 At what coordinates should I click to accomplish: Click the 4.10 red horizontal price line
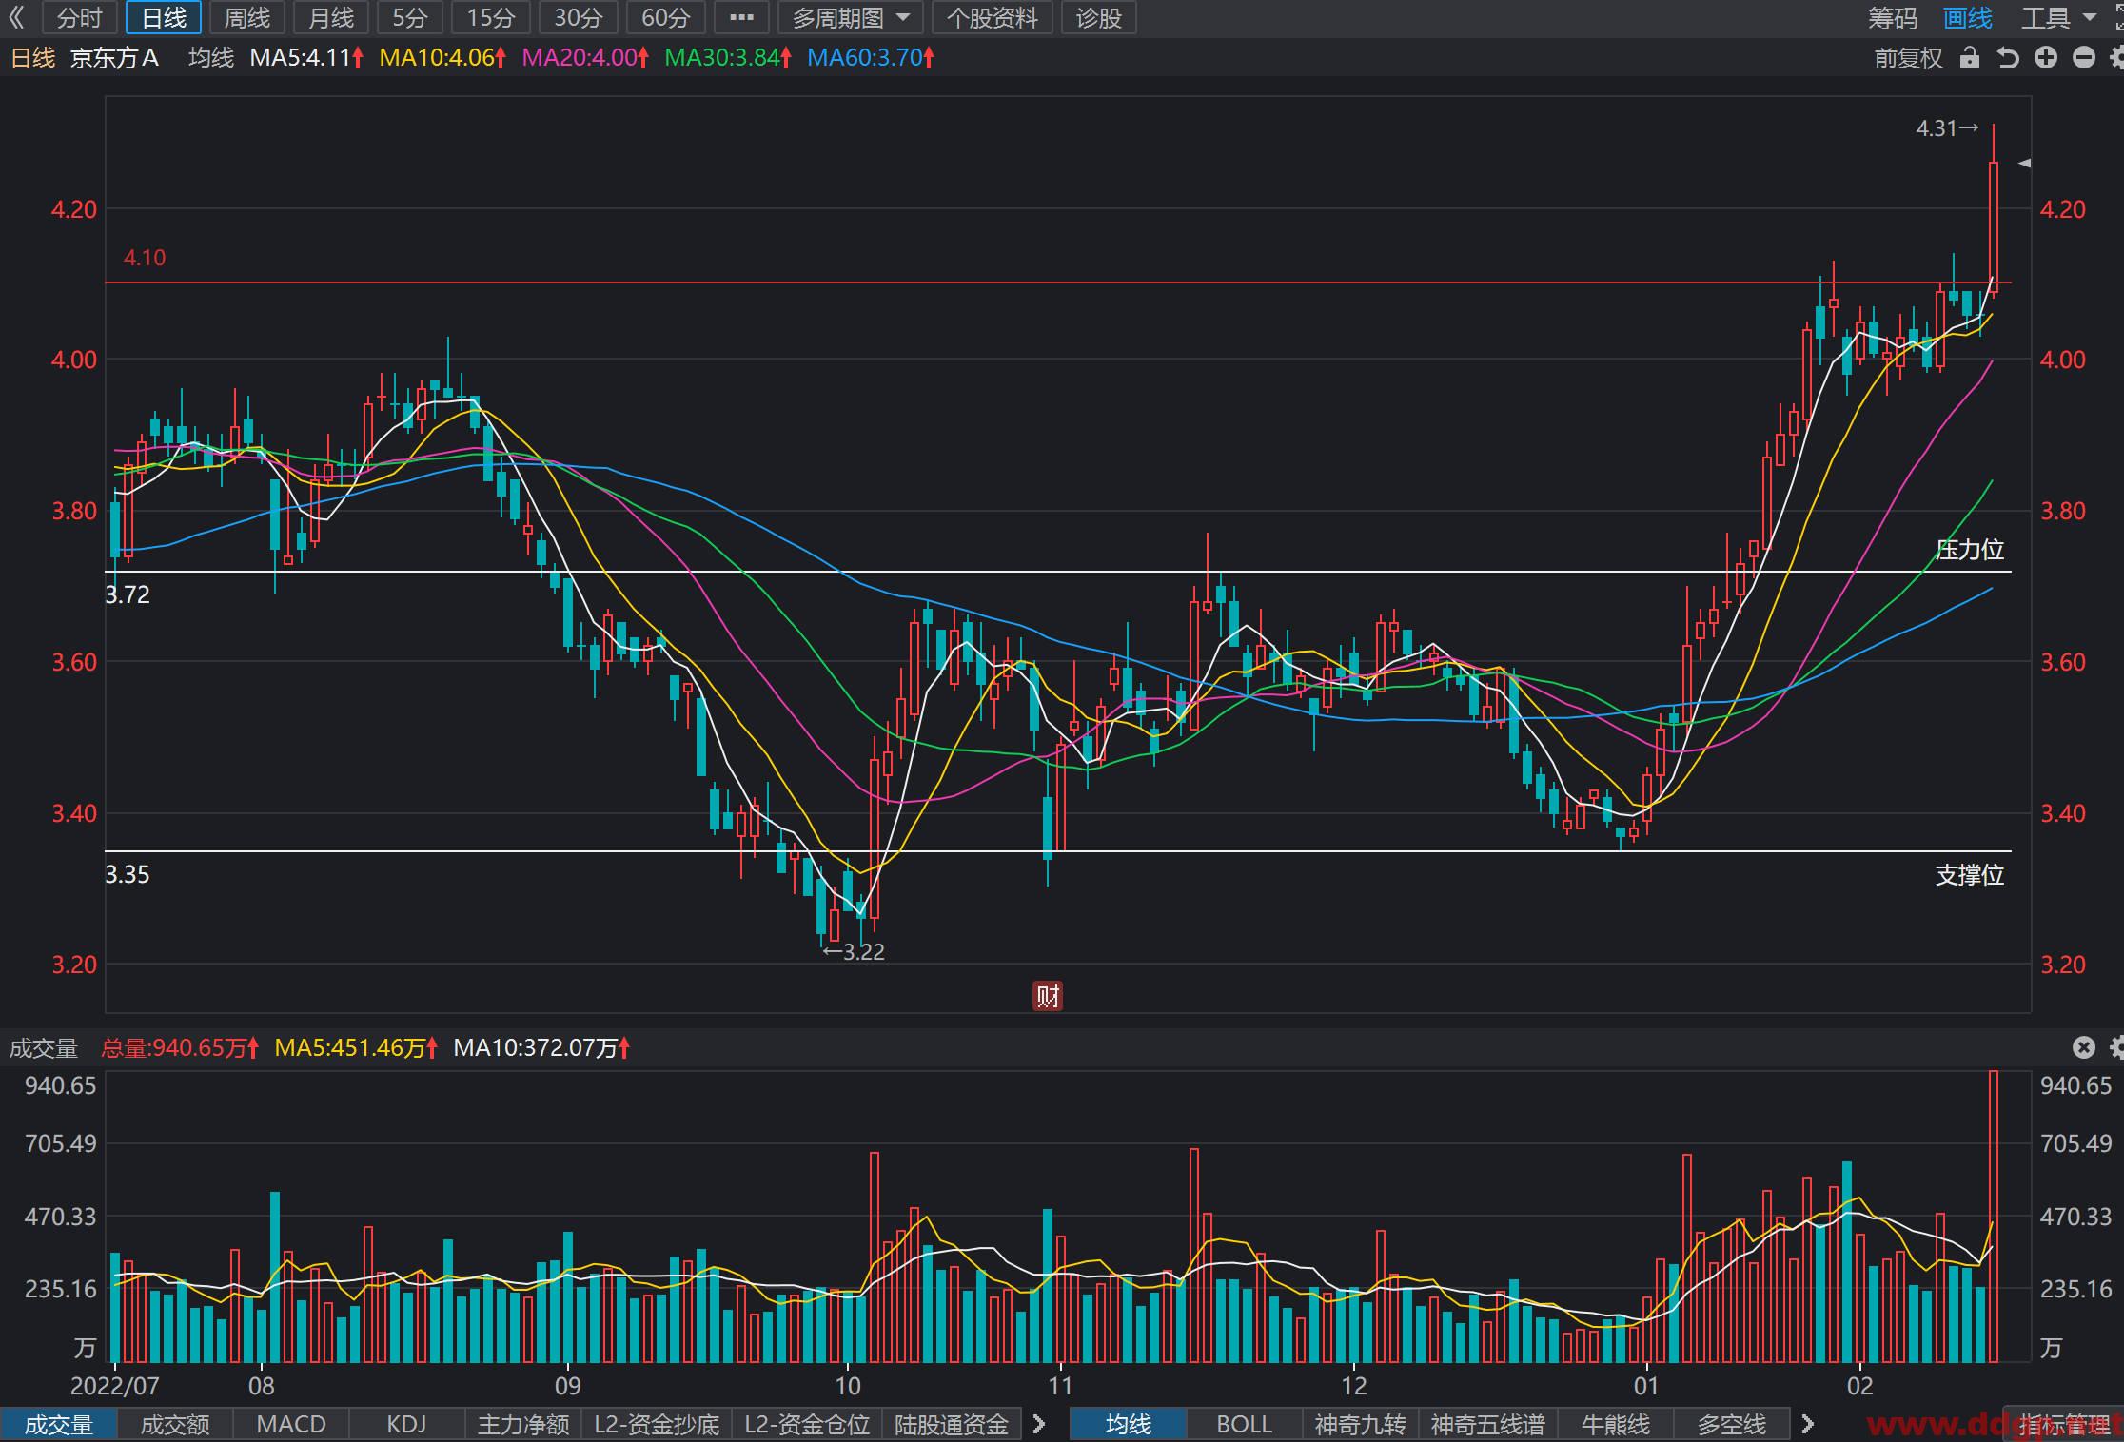[1058, 283]
